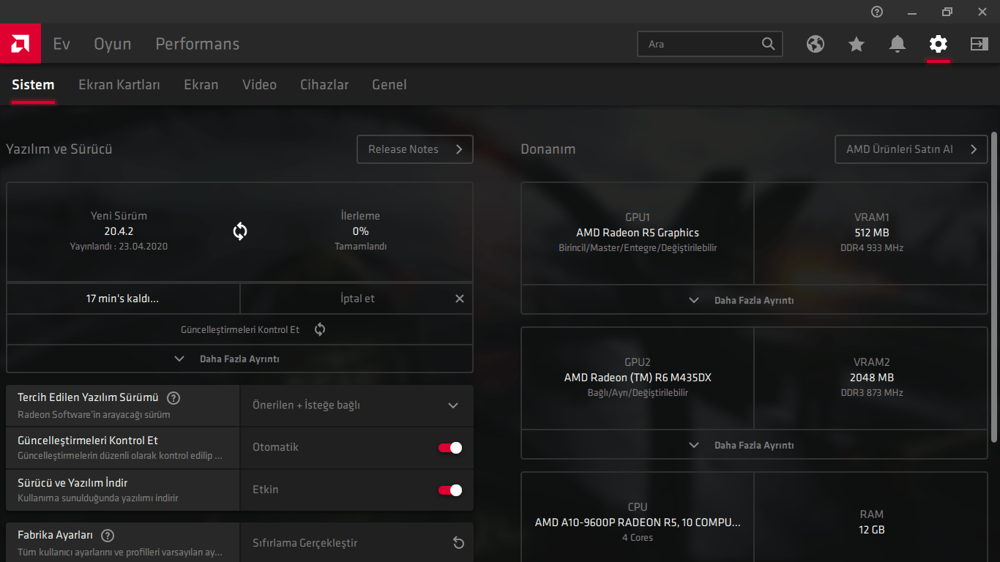
Task: Open notifications bell icon
Action: click(x=898, y=44)
